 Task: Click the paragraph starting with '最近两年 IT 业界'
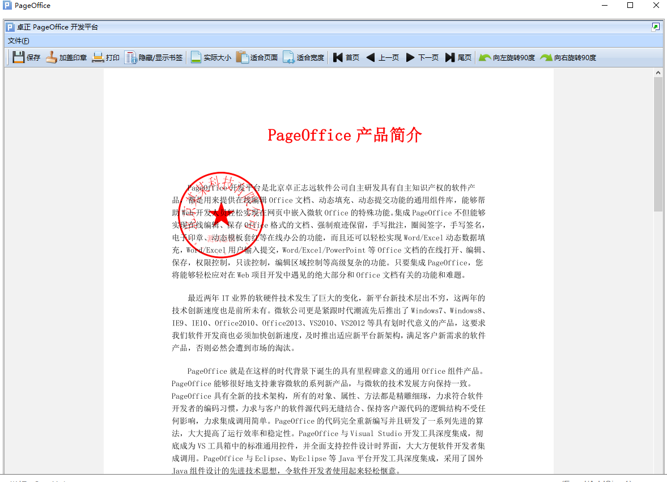(329, 323)
